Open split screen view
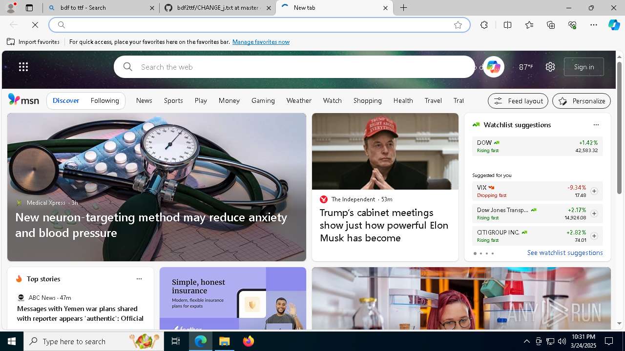625x351 pixels. (507, 25)
